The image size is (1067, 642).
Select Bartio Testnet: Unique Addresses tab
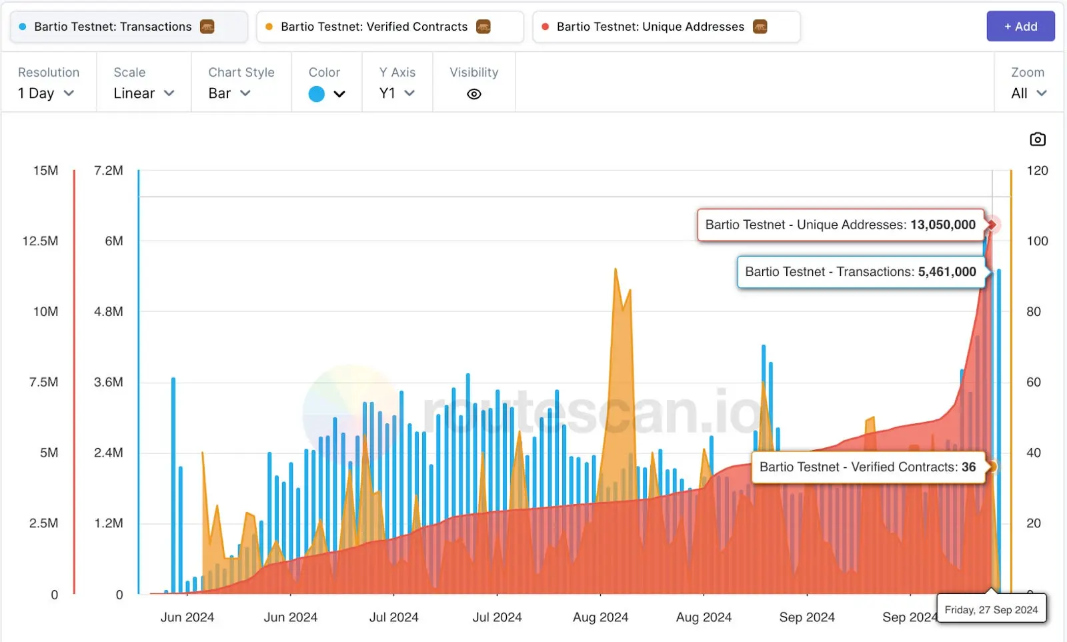click(x=650, y=27)
